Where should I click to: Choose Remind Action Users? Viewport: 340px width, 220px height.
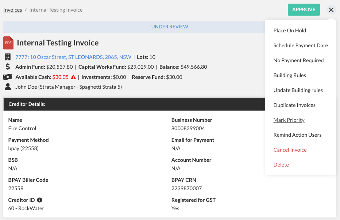point(297,135)
